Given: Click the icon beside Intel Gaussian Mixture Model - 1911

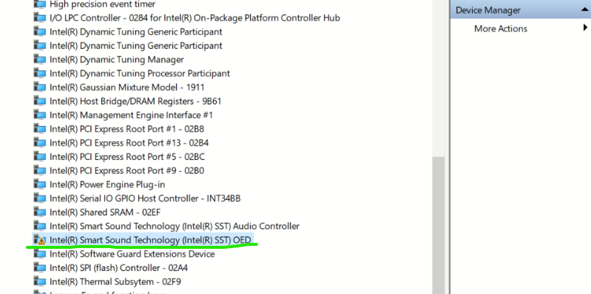Looking at the screenshot, I should pyautogui.click(x=40, y=87).
